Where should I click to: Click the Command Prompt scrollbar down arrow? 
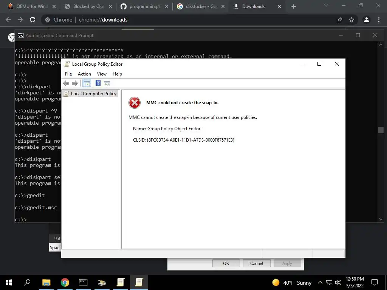(x=381, y=219)
